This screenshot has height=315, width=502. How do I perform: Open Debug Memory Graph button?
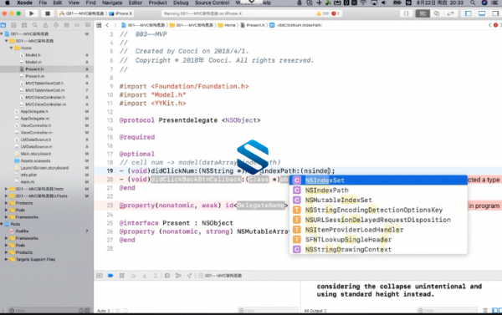(178, 276)
